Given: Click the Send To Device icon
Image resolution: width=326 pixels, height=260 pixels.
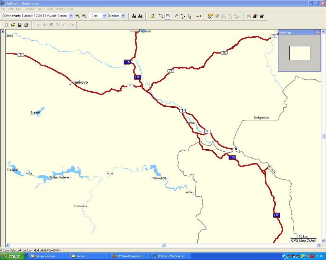Looking at the screenshot, I should [x=134, y=16].
